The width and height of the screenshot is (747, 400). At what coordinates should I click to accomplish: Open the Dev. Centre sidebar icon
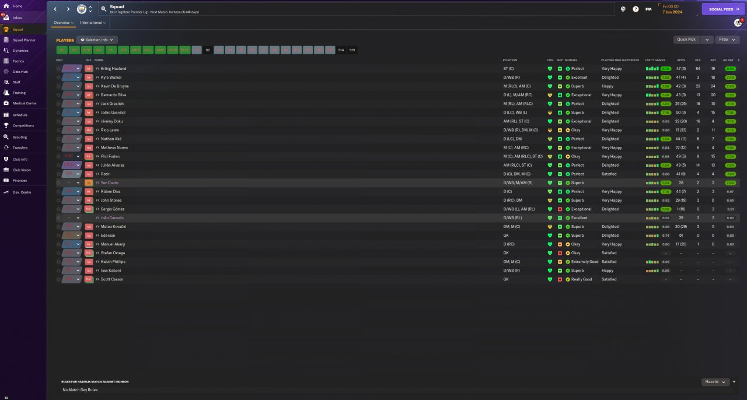[6, 192]
